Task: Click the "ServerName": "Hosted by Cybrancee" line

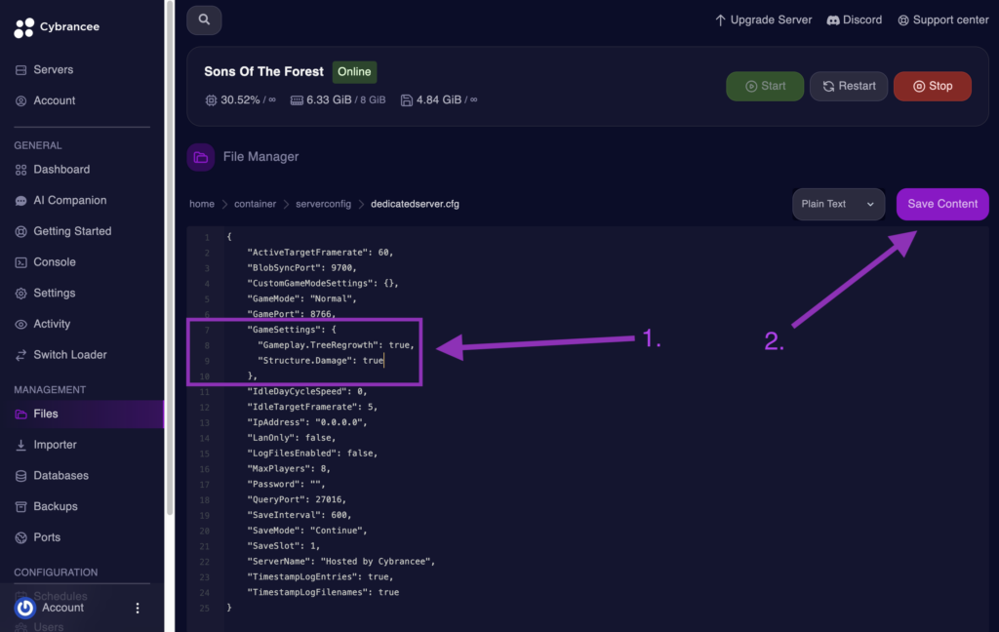Action: [340, 561]
